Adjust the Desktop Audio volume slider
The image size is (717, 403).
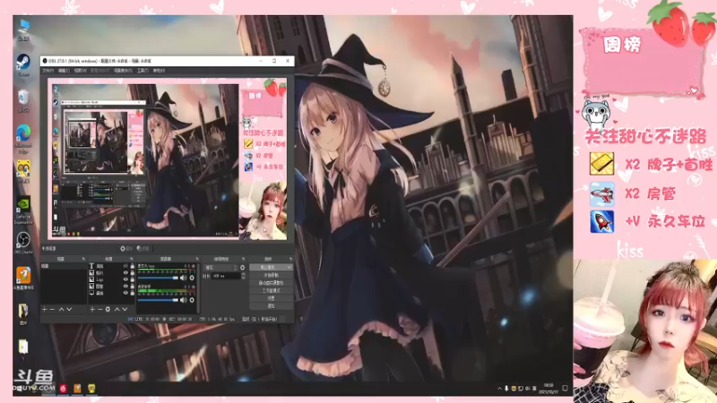[159, 300]
